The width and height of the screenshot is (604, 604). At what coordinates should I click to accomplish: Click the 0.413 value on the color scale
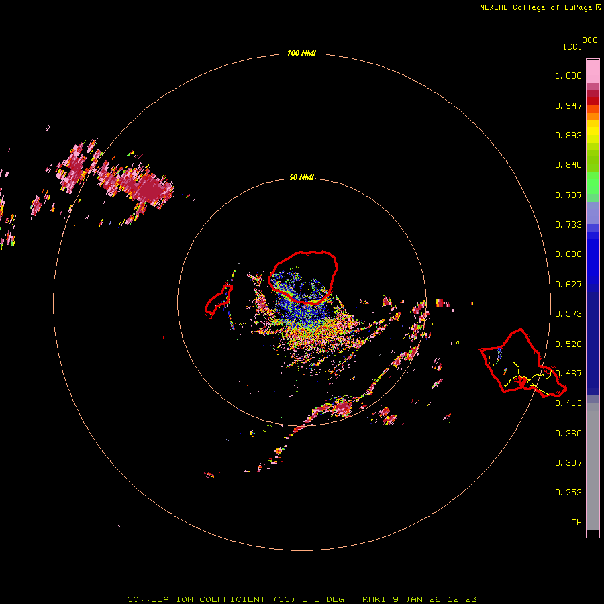pyautogui.click(x=568, y=403)
